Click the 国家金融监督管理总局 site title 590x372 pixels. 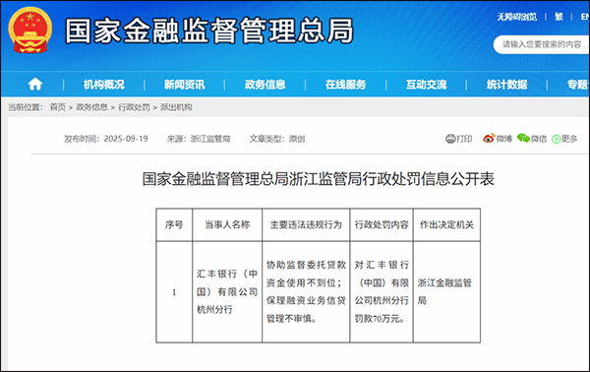(209, 31)
